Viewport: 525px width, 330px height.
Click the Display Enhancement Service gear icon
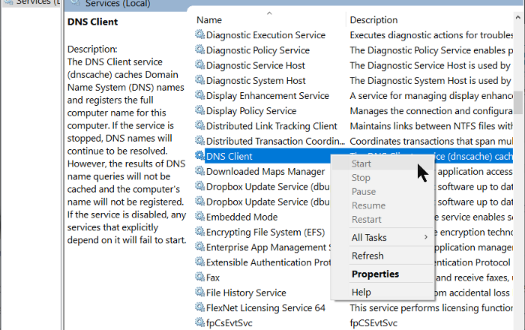(199, 96)
